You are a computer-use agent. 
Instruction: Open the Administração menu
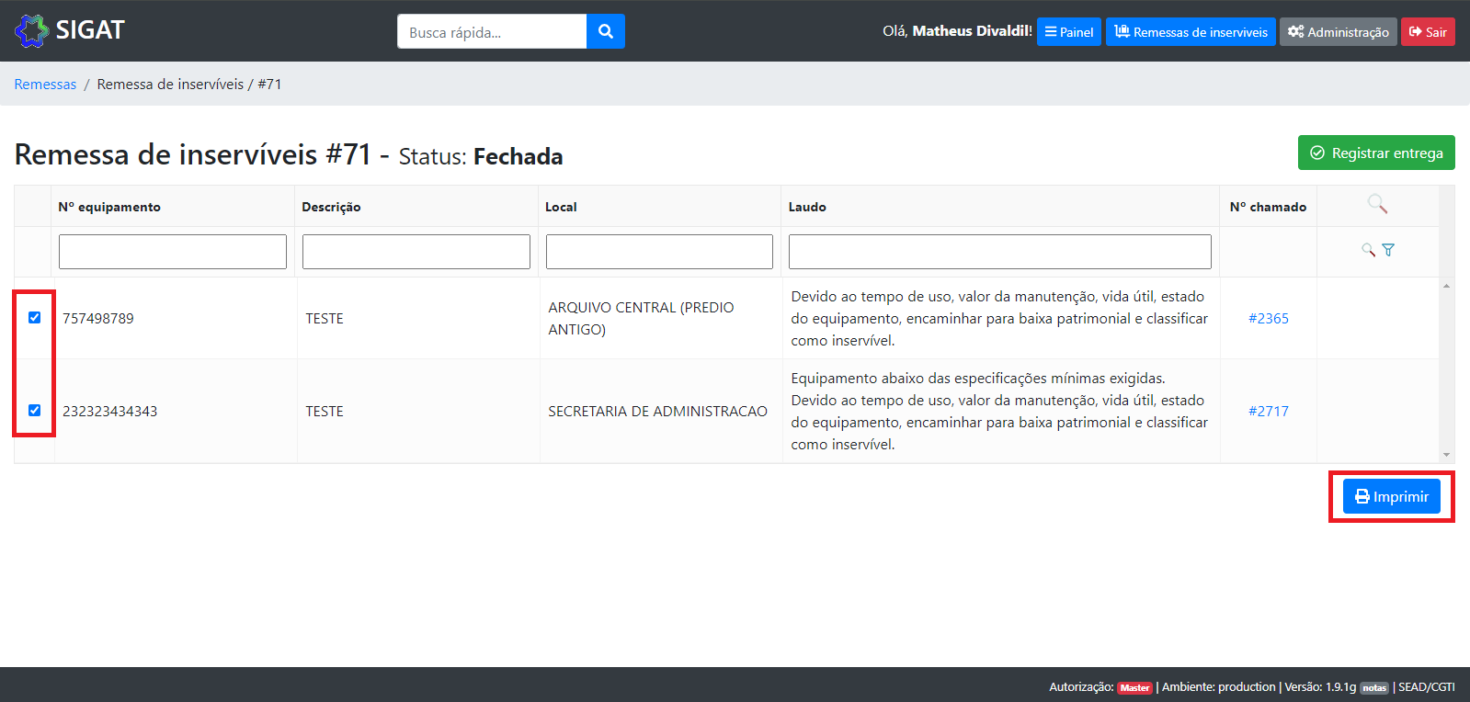(x=1338, y=32)
